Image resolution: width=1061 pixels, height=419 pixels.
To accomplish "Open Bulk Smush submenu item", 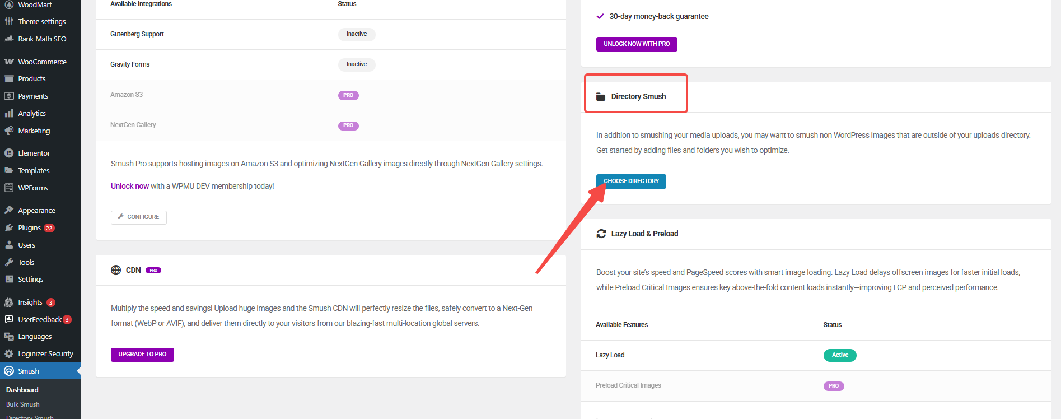I will coord(23,404).
